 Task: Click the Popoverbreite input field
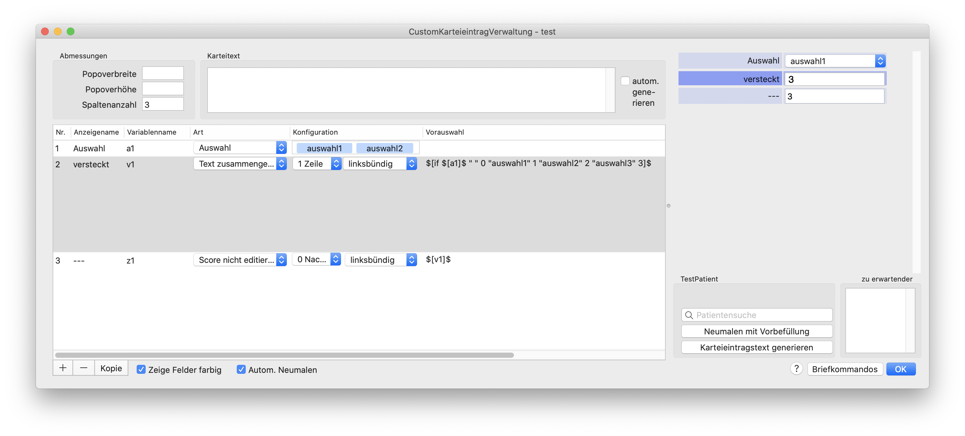click(163, 73)
